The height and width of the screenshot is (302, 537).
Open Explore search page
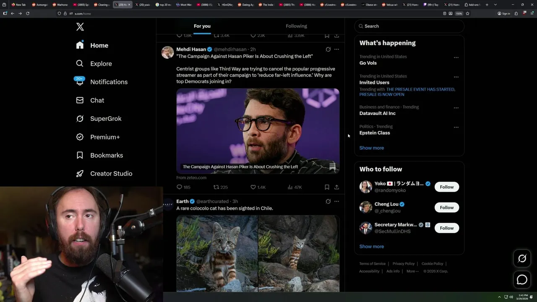coord(94,64)
